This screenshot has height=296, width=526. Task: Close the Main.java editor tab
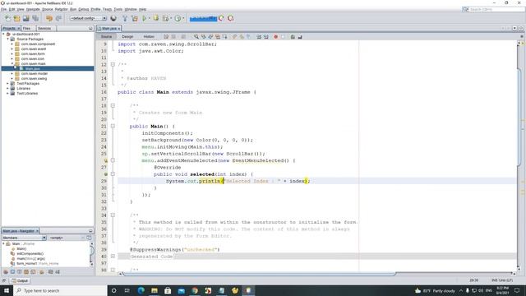118,29
